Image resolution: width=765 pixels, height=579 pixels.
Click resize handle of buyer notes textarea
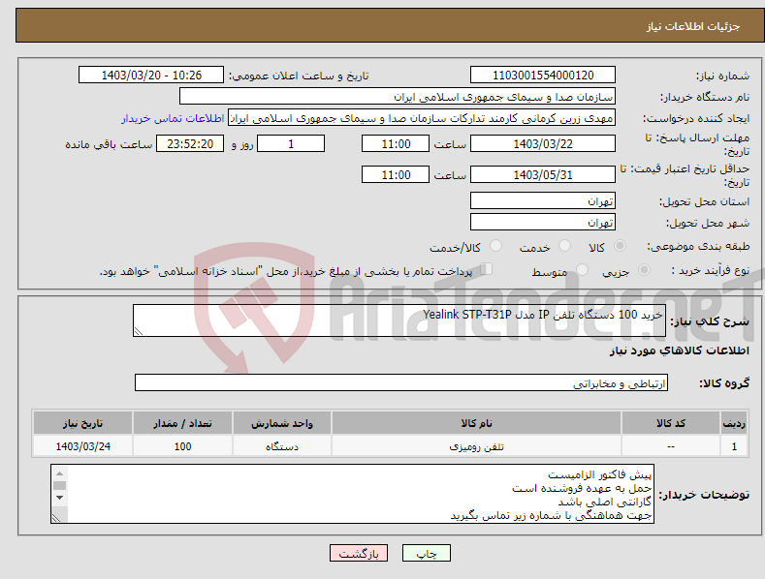pyautogui.click(x=56, y=518)
